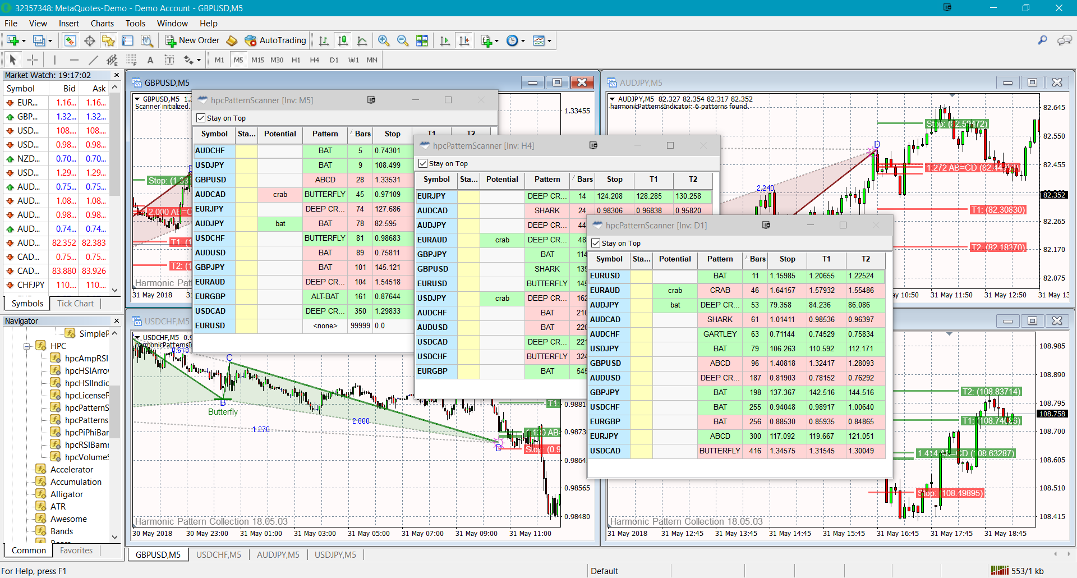The image size is (1077, 578).
Task: Uncheck Stay on Top in H4 scanner
Action: click(423, 163)
